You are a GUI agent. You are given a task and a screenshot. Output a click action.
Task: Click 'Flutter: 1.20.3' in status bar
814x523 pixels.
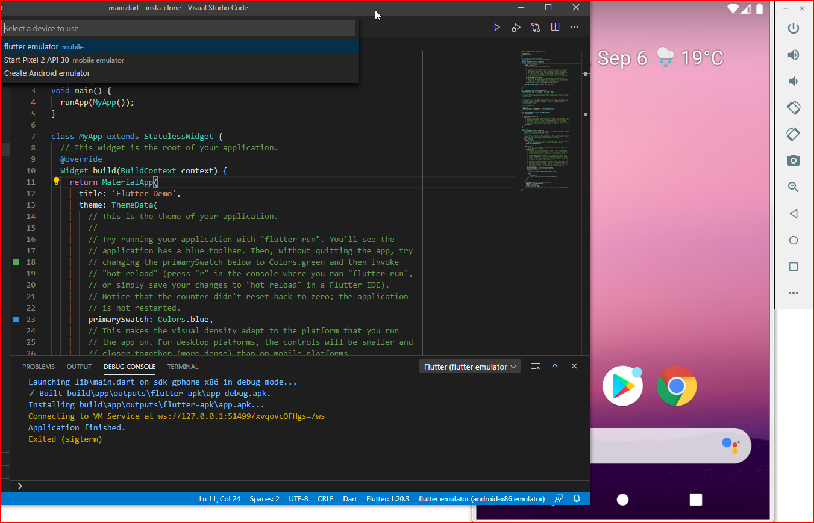point(388,499)
